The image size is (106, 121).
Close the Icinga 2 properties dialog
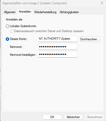(102, 3)
